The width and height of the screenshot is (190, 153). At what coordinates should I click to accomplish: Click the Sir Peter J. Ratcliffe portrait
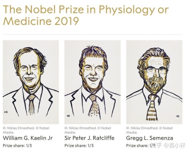click(x=92, y=82)
